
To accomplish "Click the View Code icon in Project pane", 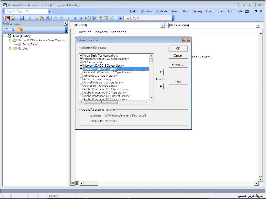I will 6,30.
